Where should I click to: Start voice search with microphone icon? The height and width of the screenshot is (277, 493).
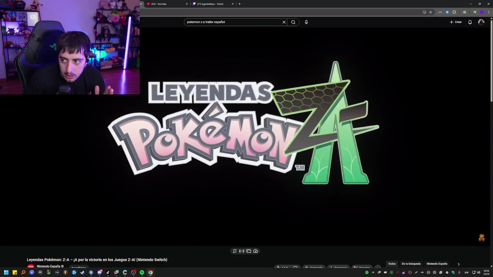[x=306, y=22]
